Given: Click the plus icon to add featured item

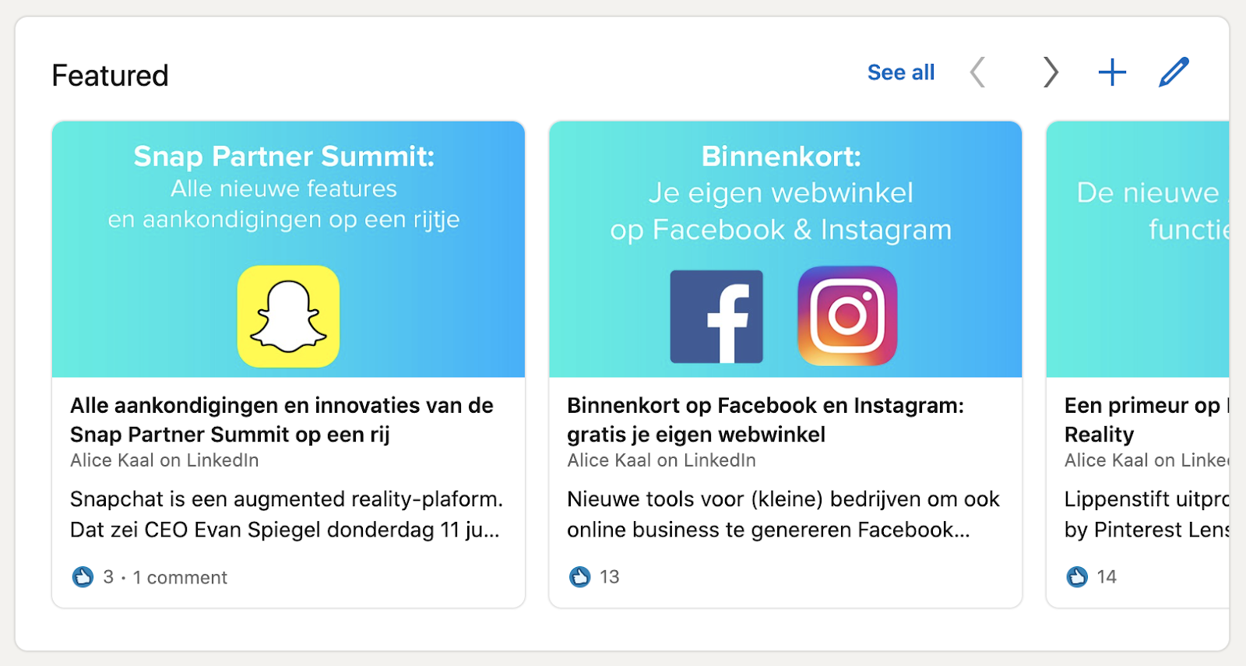Looking at the screenshot, I should coord(1112,72).
